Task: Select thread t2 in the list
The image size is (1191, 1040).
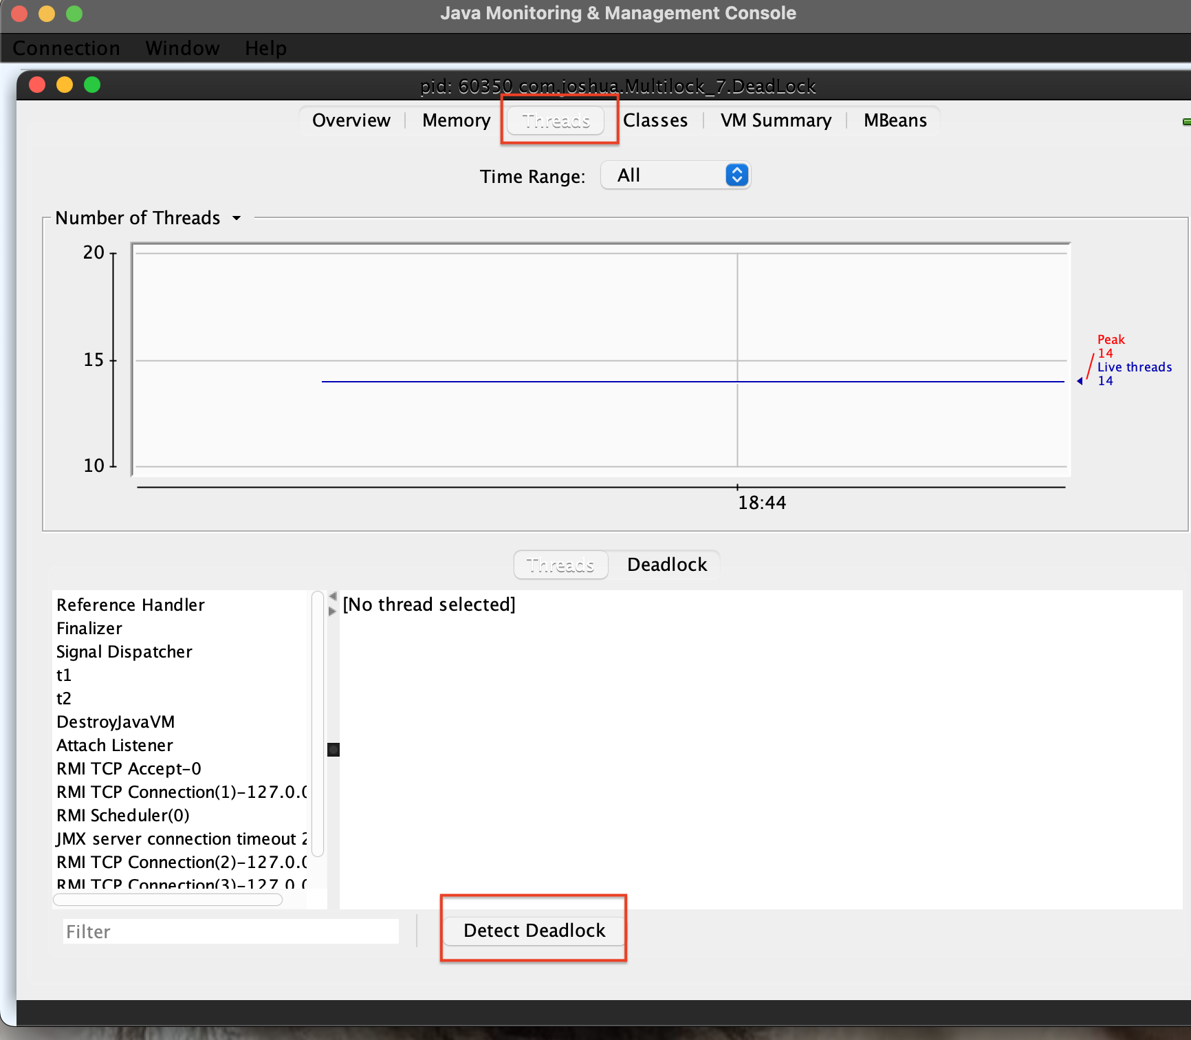Action: [x=64, y=698]
